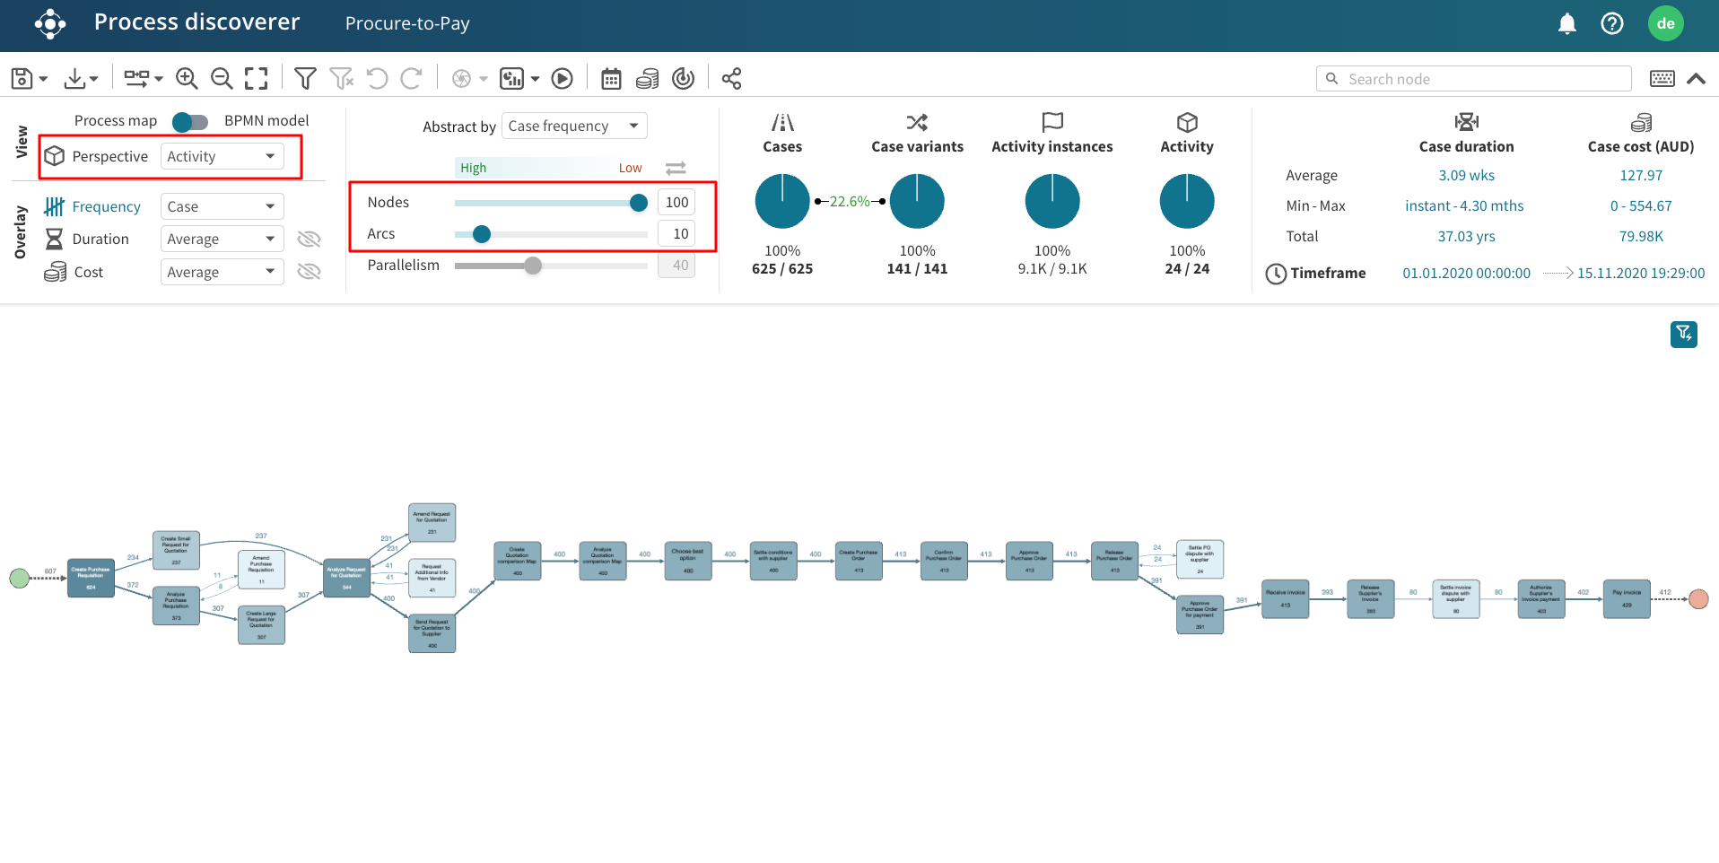This screenshot has width=1719, height=863.
Task: Open the Abstract by Case frequency dropdown
Action: [573, 126]
